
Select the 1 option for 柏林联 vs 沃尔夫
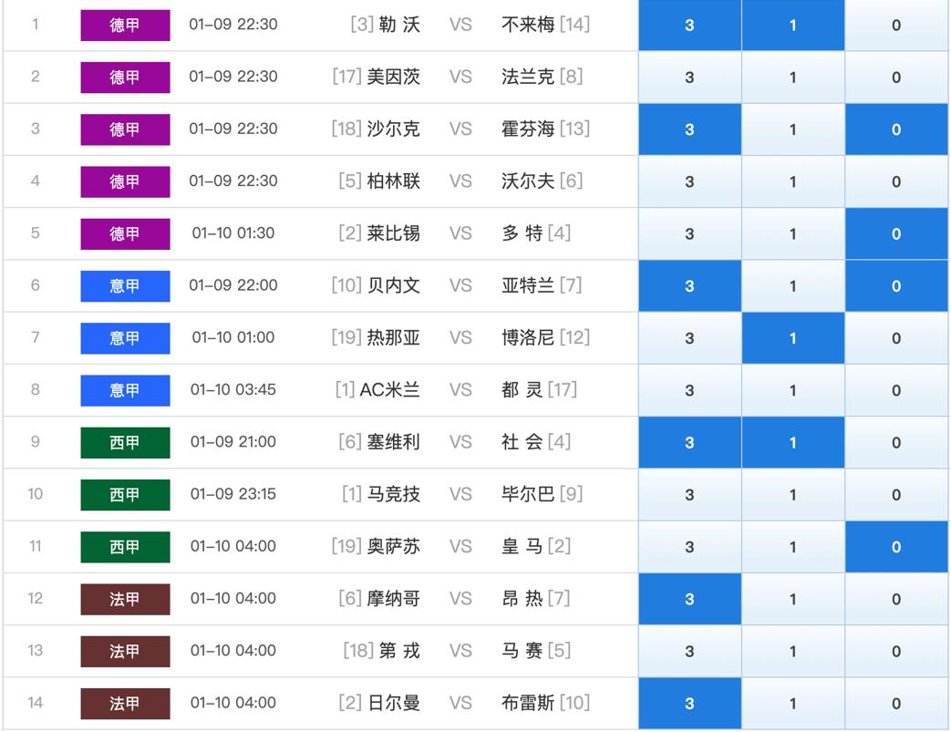click(x=792, y=181)
